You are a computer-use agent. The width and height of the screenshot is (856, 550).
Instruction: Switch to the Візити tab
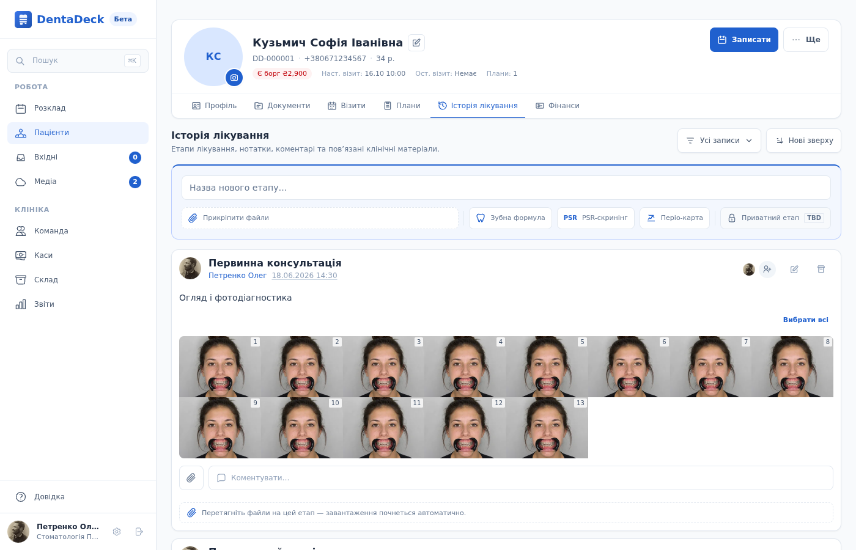tap(347, 106)
